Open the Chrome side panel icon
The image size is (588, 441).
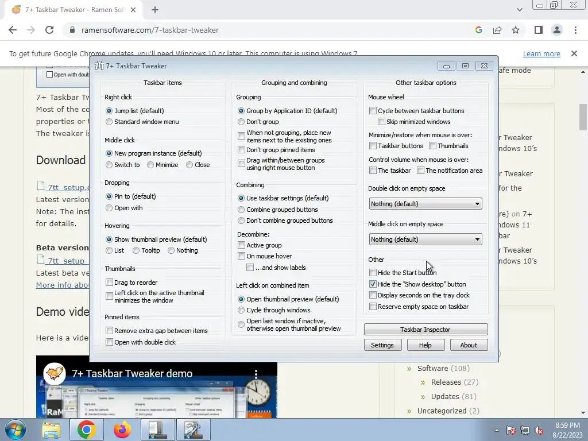coord(539,30)
